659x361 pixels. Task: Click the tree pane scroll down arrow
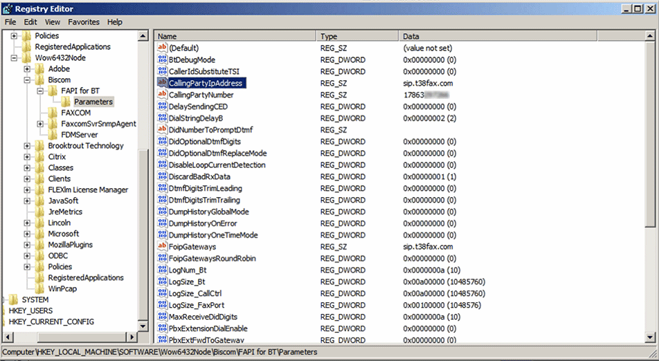[x=143, y=326]
